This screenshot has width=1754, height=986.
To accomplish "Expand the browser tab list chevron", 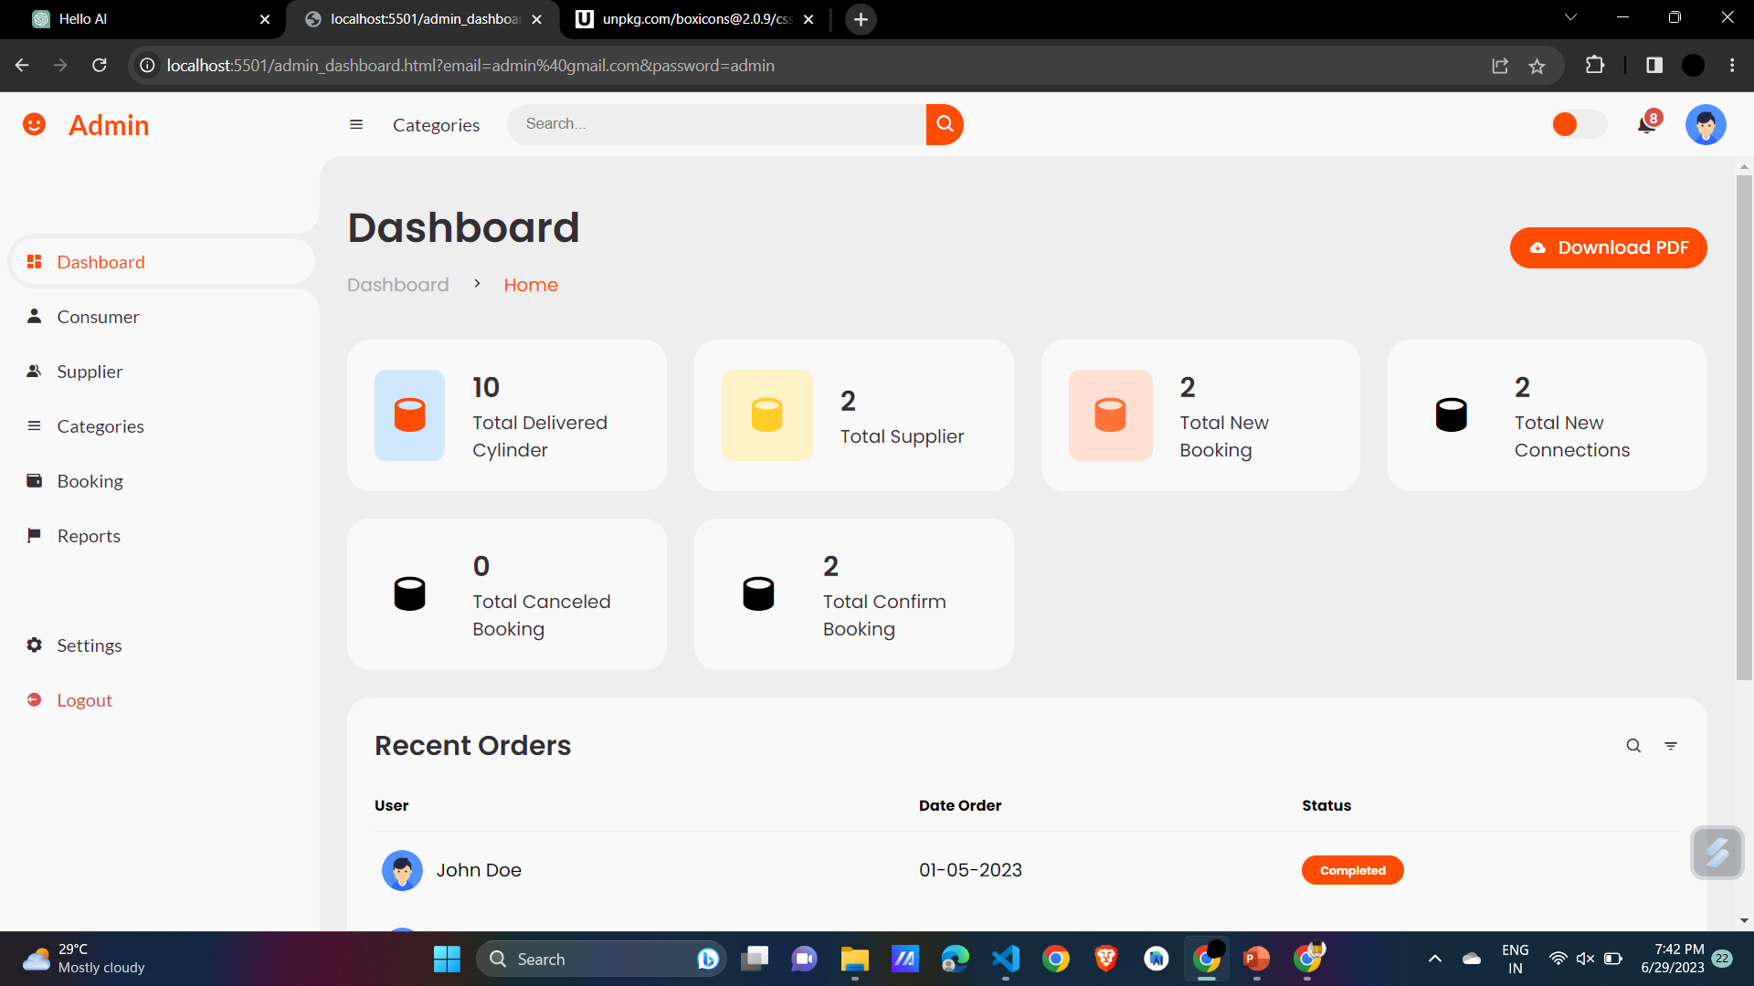I will point(1570,17).
